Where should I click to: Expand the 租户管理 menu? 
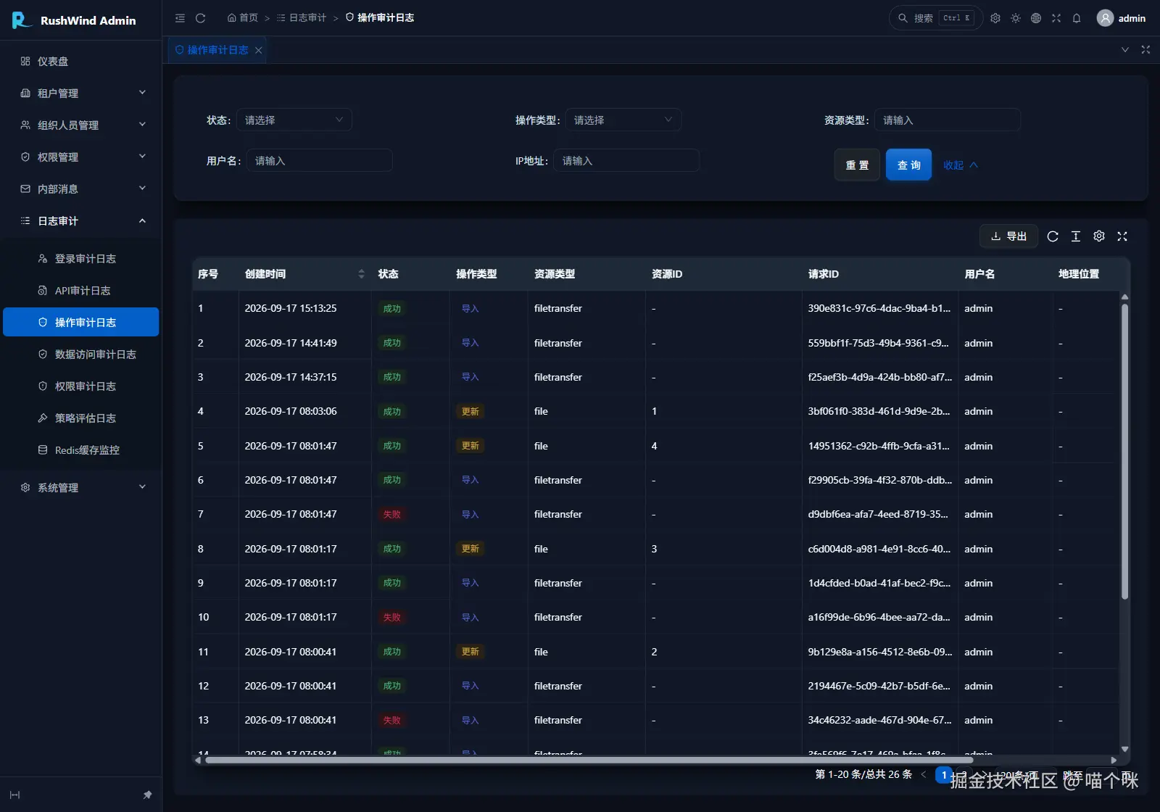click(x=81, y=93)
